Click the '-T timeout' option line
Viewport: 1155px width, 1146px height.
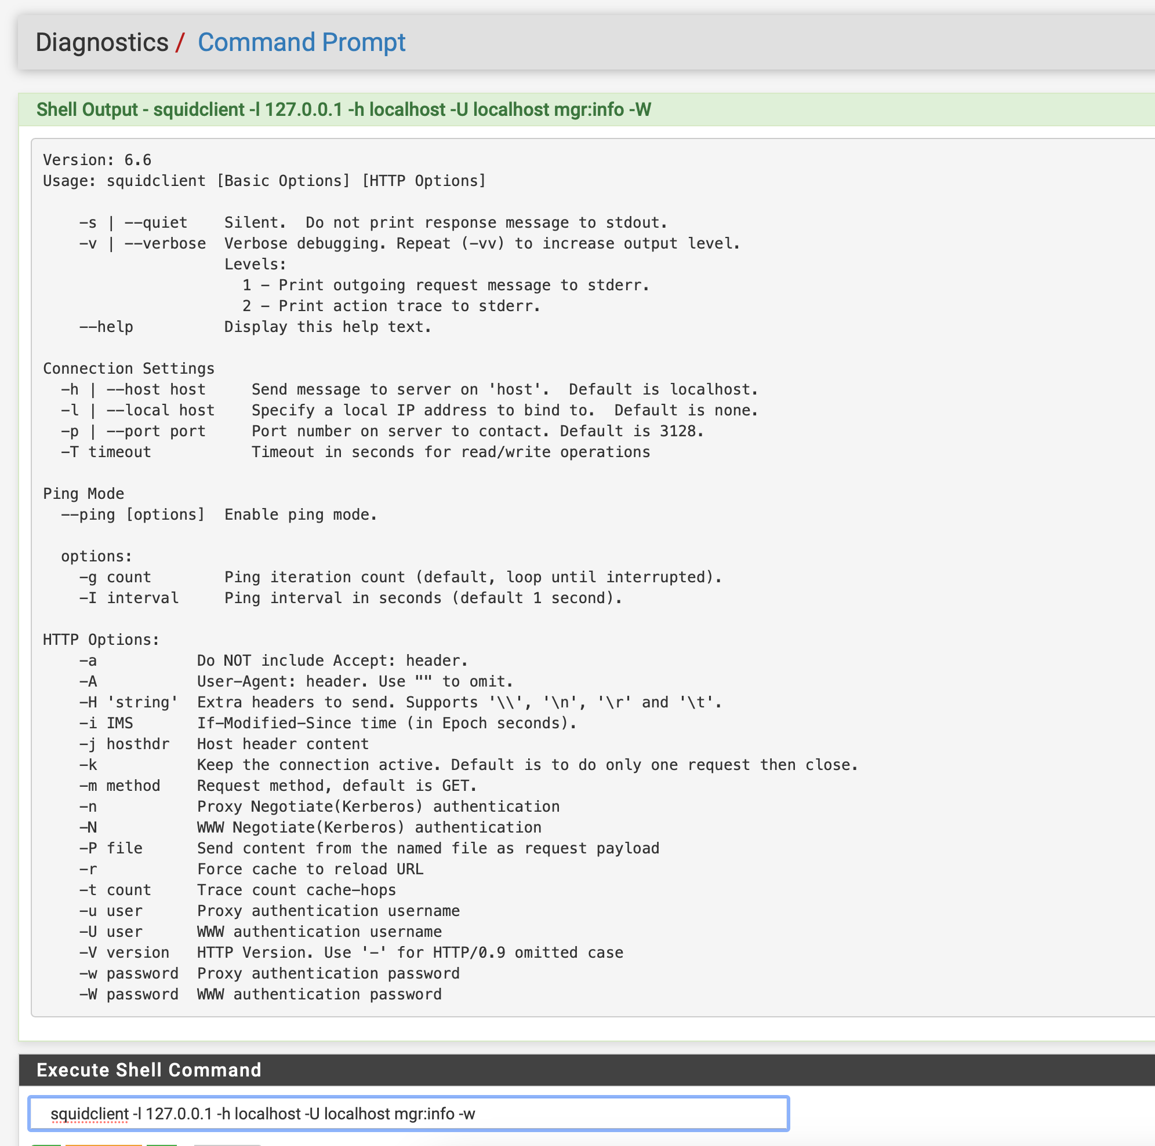click(355, 452)
